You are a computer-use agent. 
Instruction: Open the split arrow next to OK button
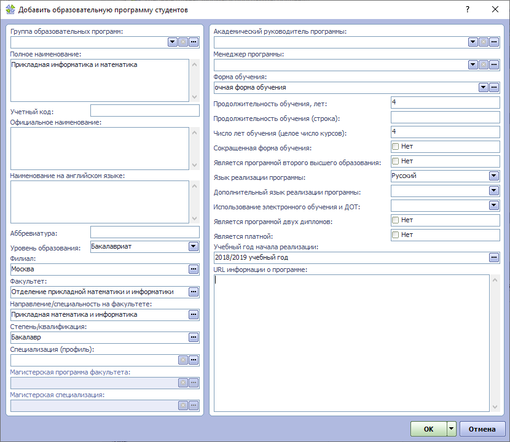[x=452, y=428]
